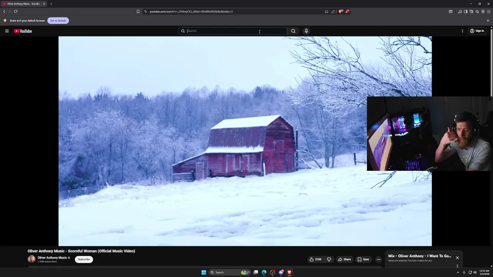This screenshot has width=493, height=277.
Task: Click the Oliver Anthony channel avatar
Action: (32, 259)
